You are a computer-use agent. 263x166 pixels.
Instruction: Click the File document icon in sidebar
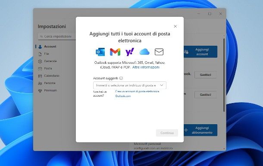click(x=40, y=54)
